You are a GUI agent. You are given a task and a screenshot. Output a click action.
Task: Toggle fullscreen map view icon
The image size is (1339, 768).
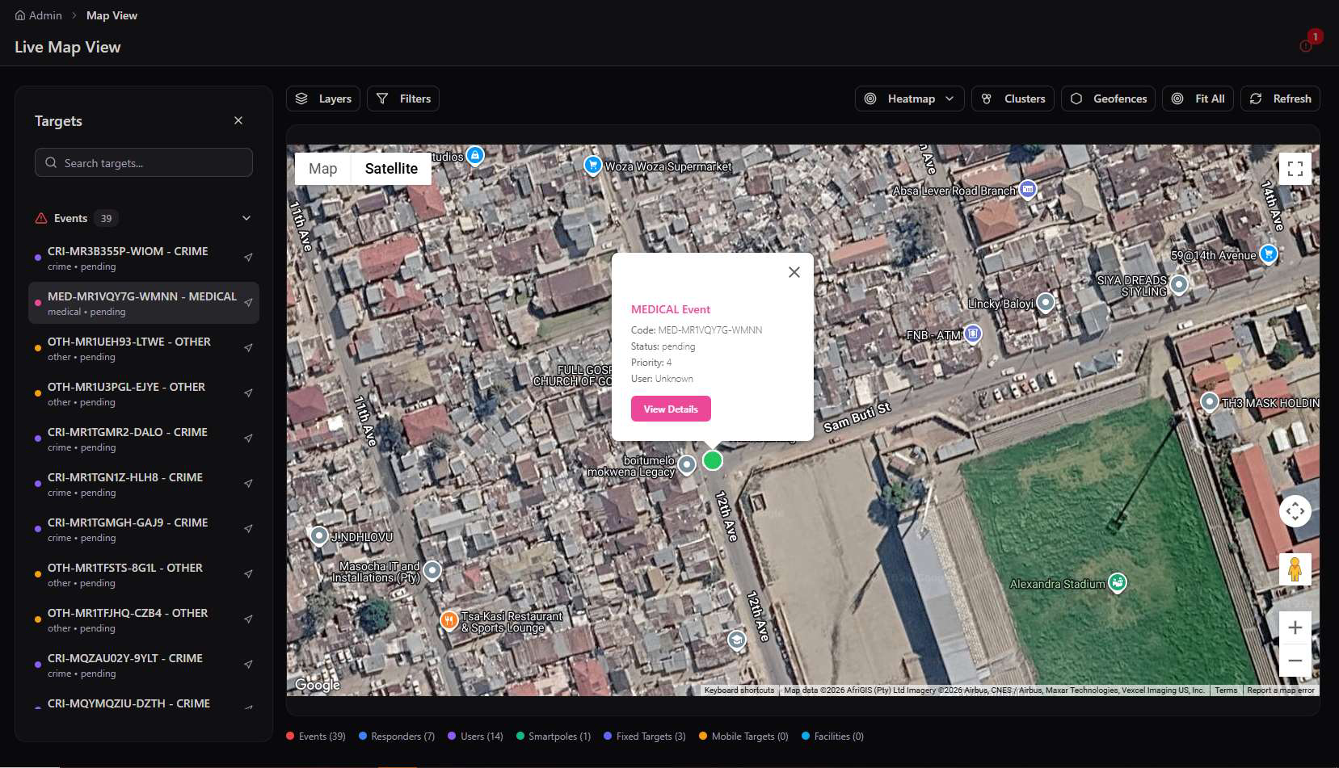tap(1295, 169)
